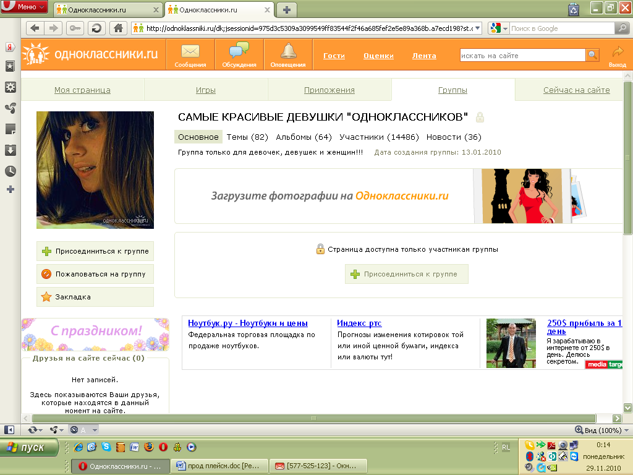633x475 pixels.
Task: Open the closed tabs trash icon
Action: click(574, 9)
